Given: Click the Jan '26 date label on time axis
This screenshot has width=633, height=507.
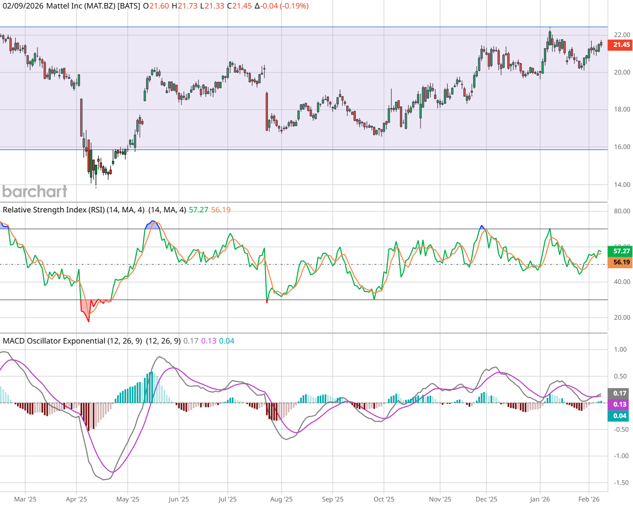Looking at the screenshot, I should (x=540, y=499).
